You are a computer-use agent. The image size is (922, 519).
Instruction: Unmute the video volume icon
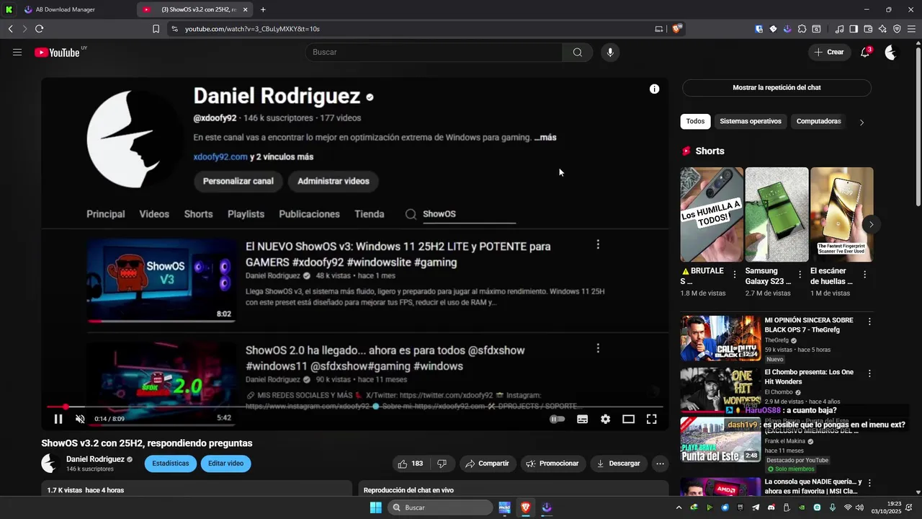coord(80,419)
